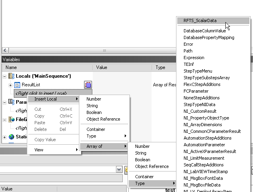Open the Array of submenu
The width and height of the screenshot is (253, 192).
pos(104,146)
